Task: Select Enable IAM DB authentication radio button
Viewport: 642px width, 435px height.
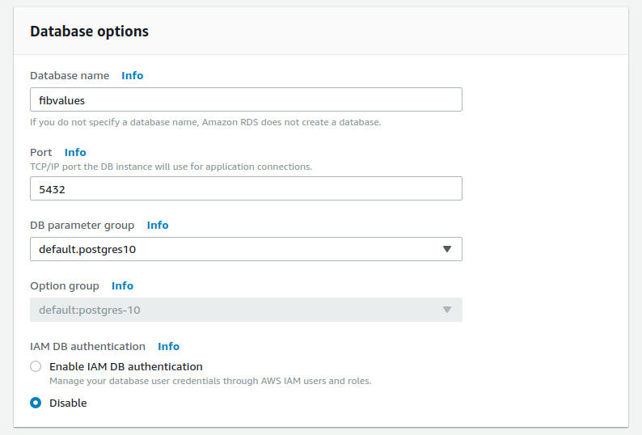Action: tap(36, 366)
